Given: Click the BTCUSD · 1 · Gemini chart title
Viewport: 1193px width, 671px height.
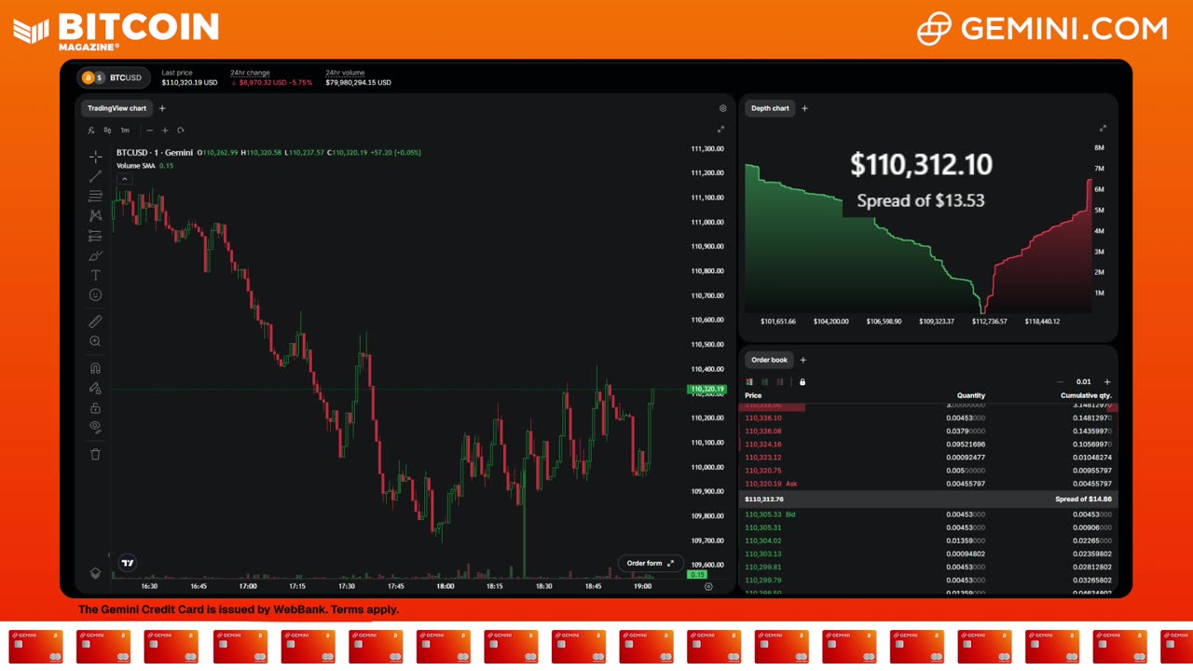Looking at the screenshot, I should click(x=155, y=152).
